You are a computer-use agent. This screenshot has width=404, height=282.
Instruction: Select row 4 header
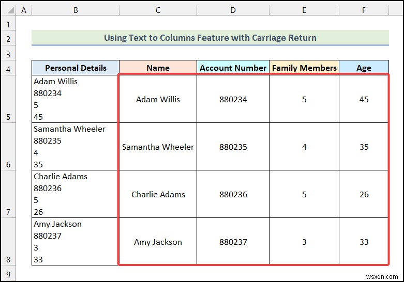coord(8,68)
